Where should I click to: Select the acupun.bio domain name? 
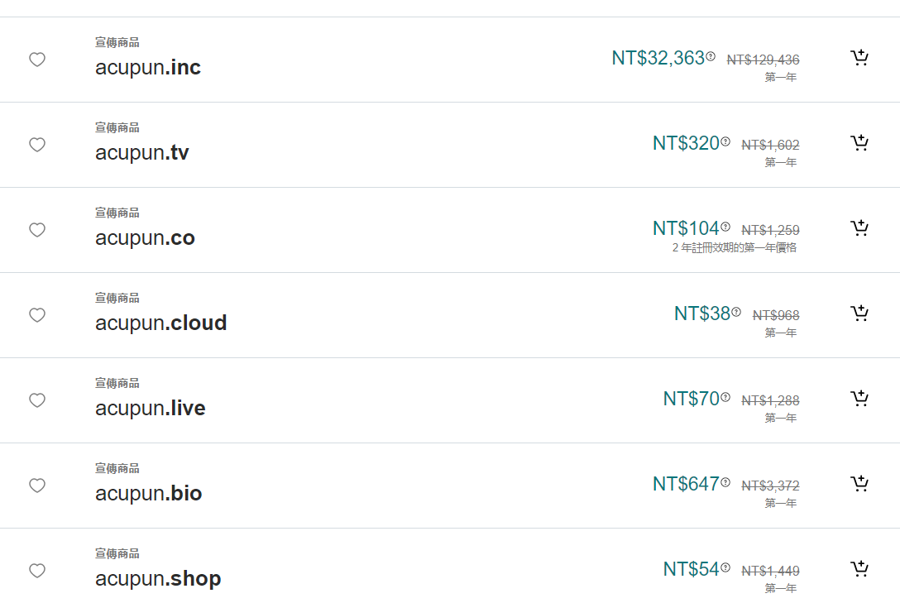tap(149, 494)
